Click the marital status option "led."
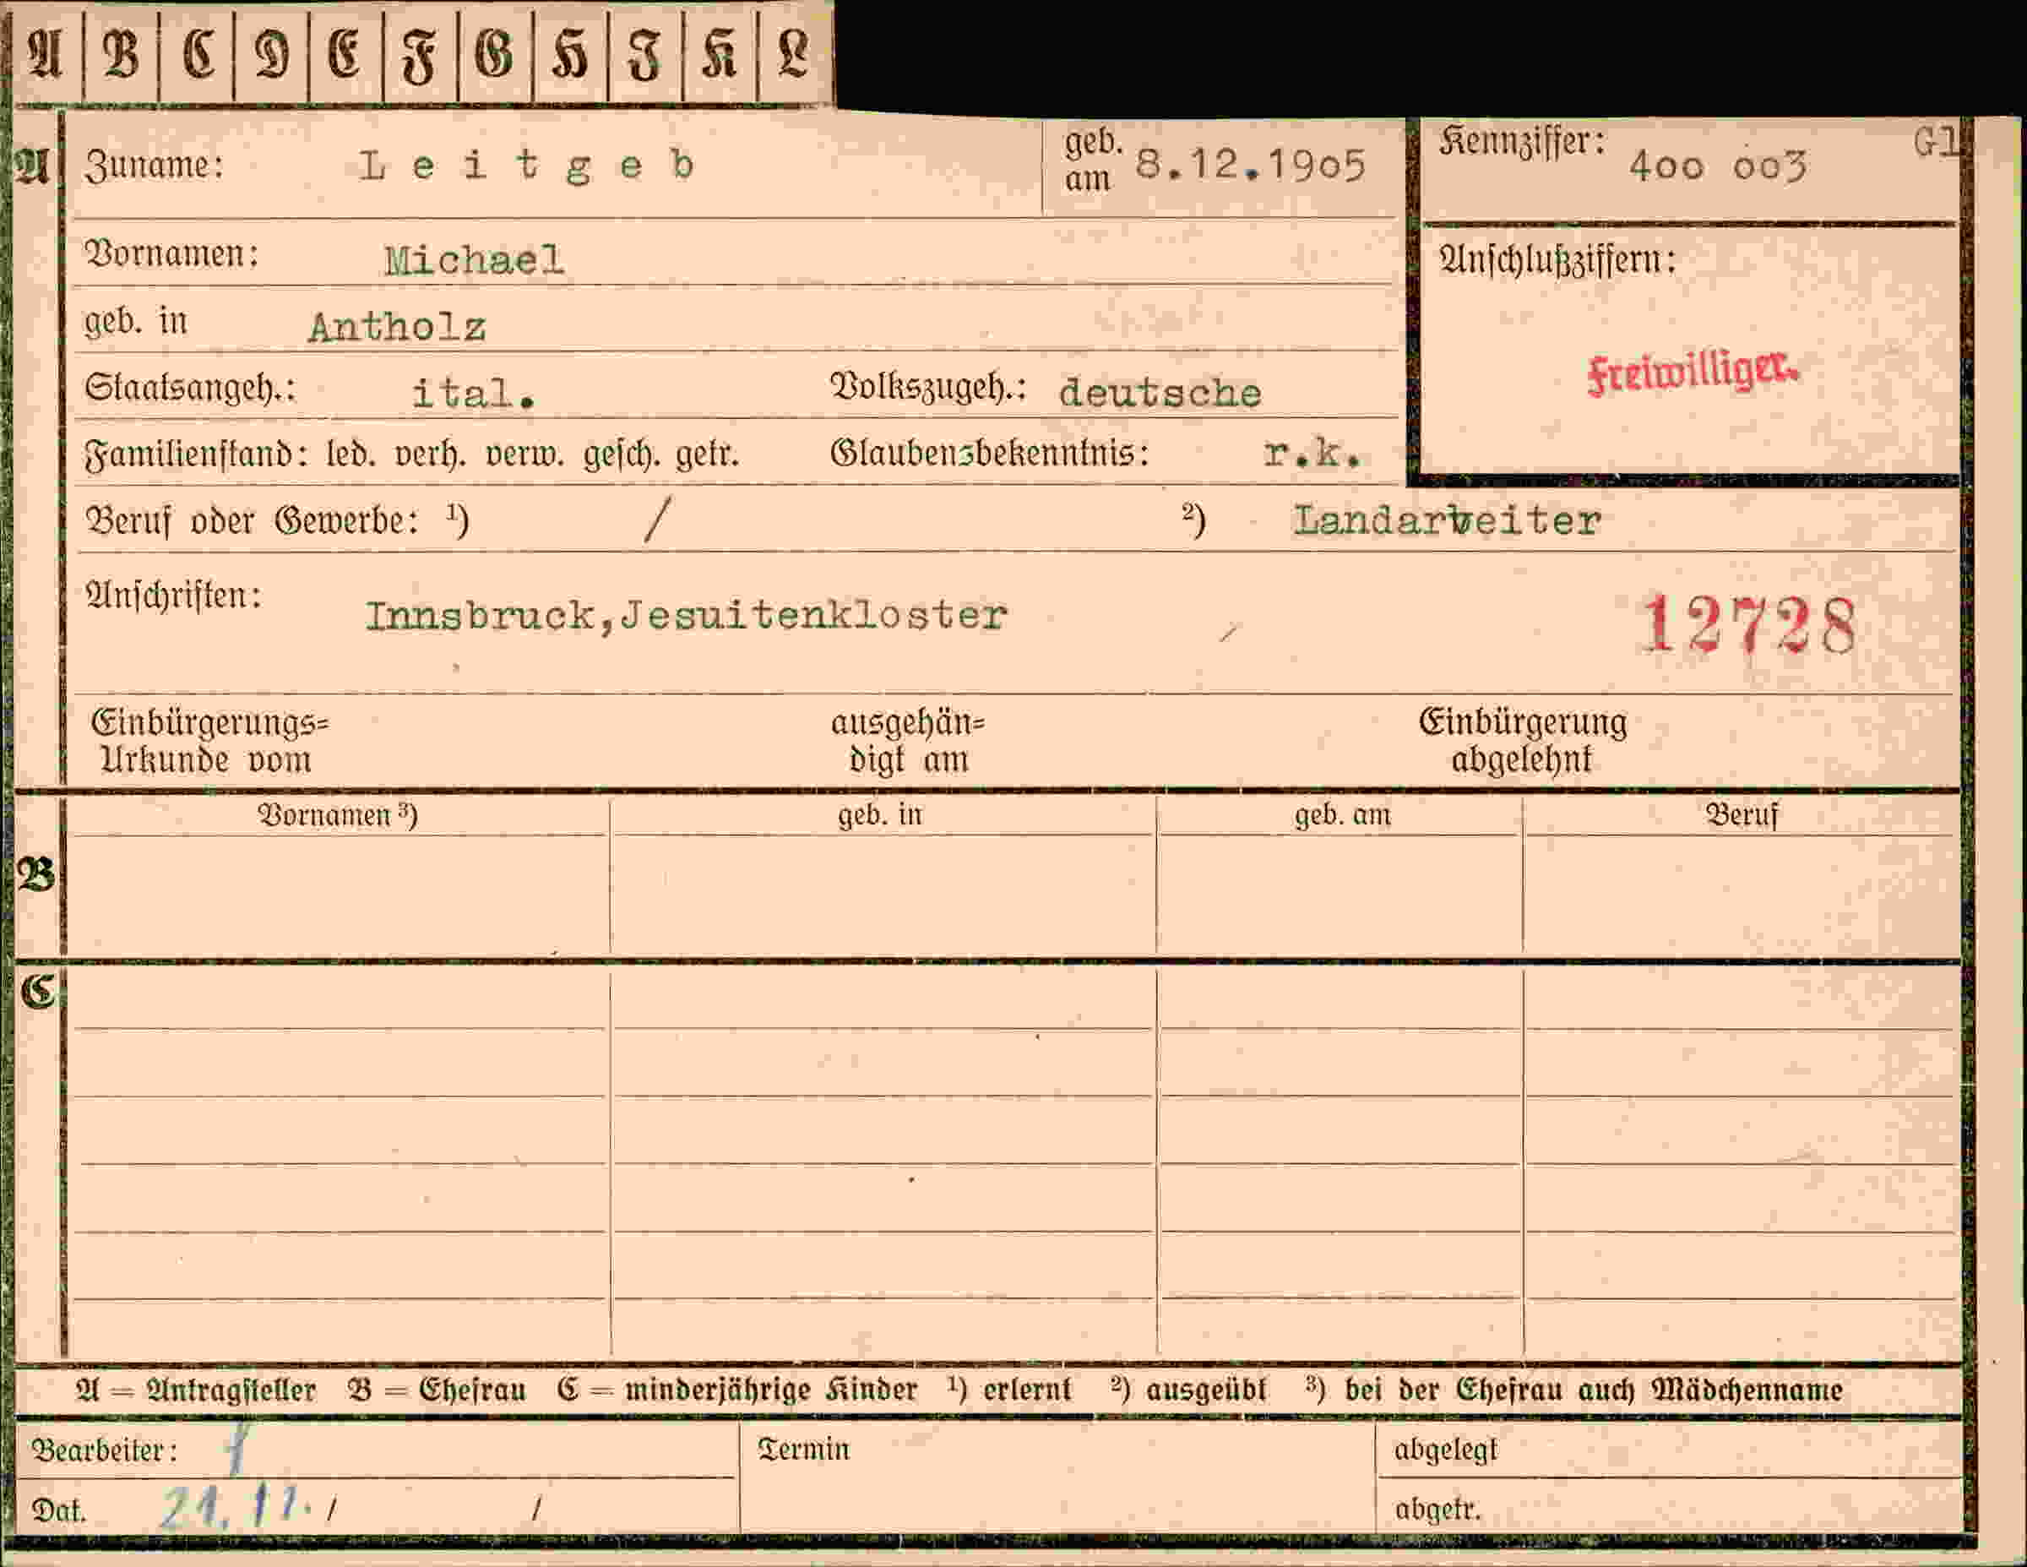This screenshot has width=2027, height=1567. 350,454
